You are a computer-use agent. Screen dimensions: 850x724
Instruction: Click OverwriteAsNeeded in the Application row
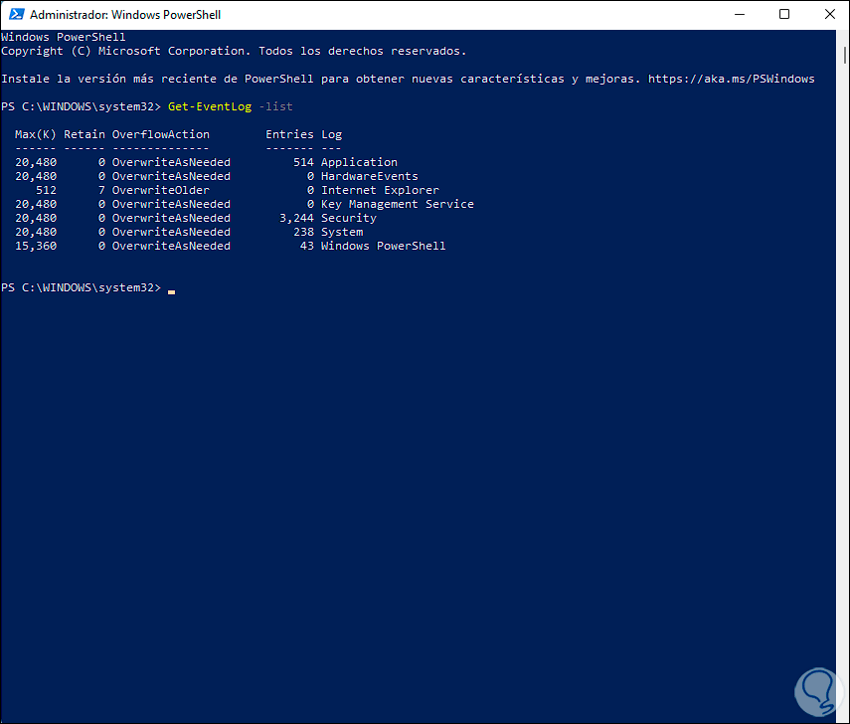pyautogui.click(x=171, y=162)
